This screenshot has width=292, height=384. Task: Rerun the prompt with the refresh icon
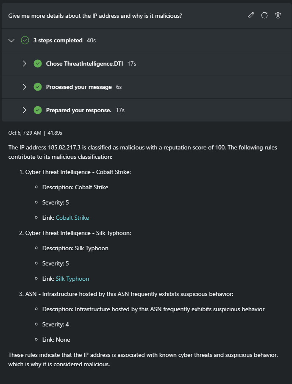(x=264, y=15)
